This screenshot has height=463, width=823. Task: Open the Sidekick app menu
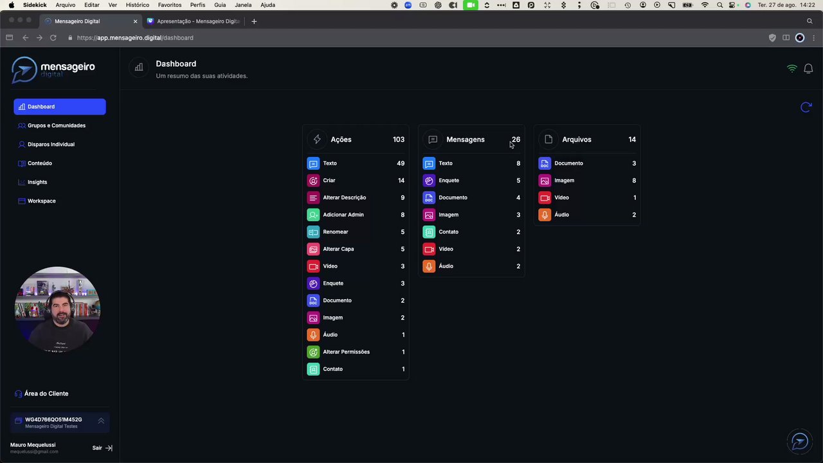point(35,5)
